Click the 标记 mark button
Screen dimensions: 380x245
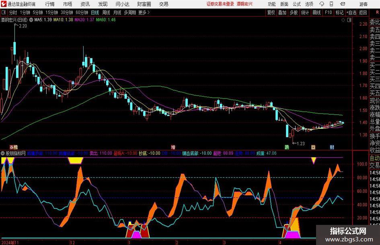[x=339, y=12]
